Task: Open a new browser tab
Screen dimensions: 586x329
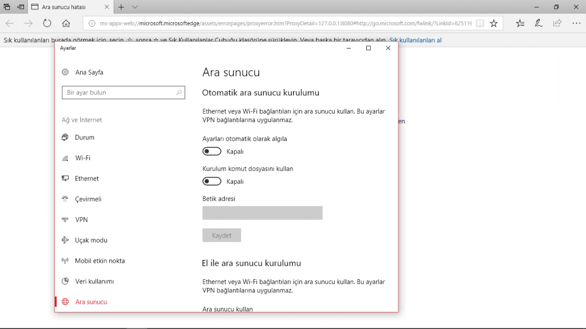Action: [x=121, y=7]
